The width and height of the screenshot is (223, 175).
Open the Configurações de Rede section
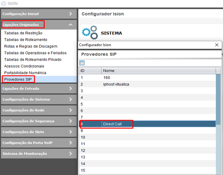tap(39, 110)
